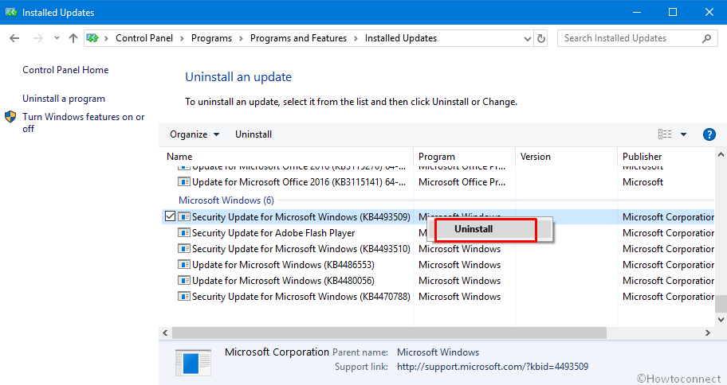Click Installed Updates breadcrumb segment
The width and height of the screenshot is (727, 385).
(401, 38)
